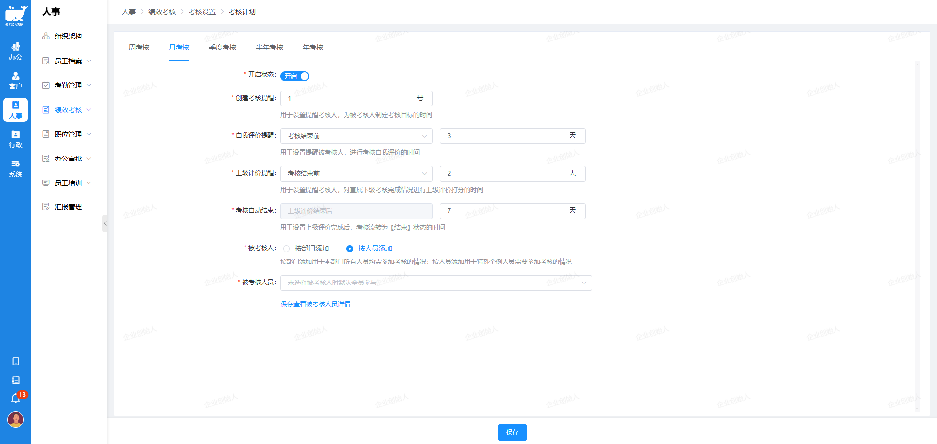Select the 按部门添加 radio option

click(x=286, y=249)
